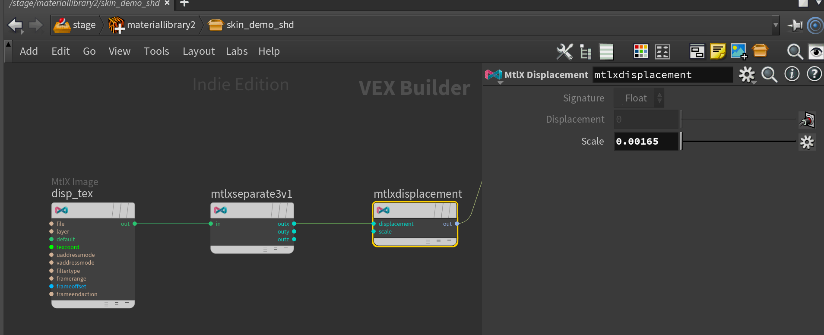Viewport: 824px width, 335px height.
Task: Open the View menu
Action: pos(120,51)
